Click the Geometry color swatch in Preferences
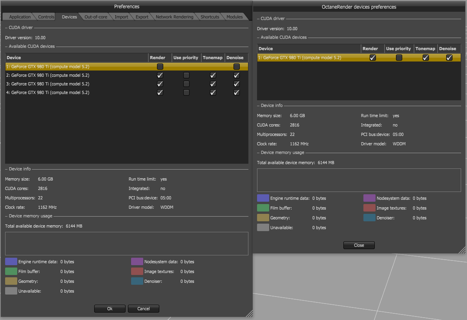Image resolution: width=467 pixels, height=320 pixels. tap(11, 281)
